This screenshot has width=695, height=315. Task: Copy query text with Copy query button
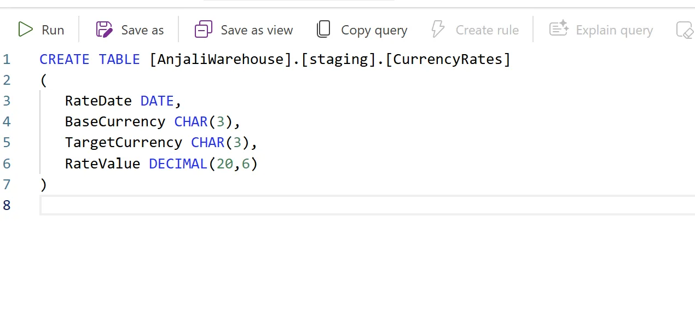(x=362, y=30)
